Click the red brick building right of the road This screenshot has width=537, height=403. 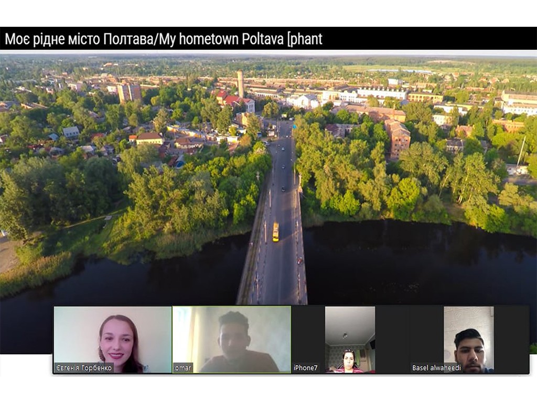[398, 136]
